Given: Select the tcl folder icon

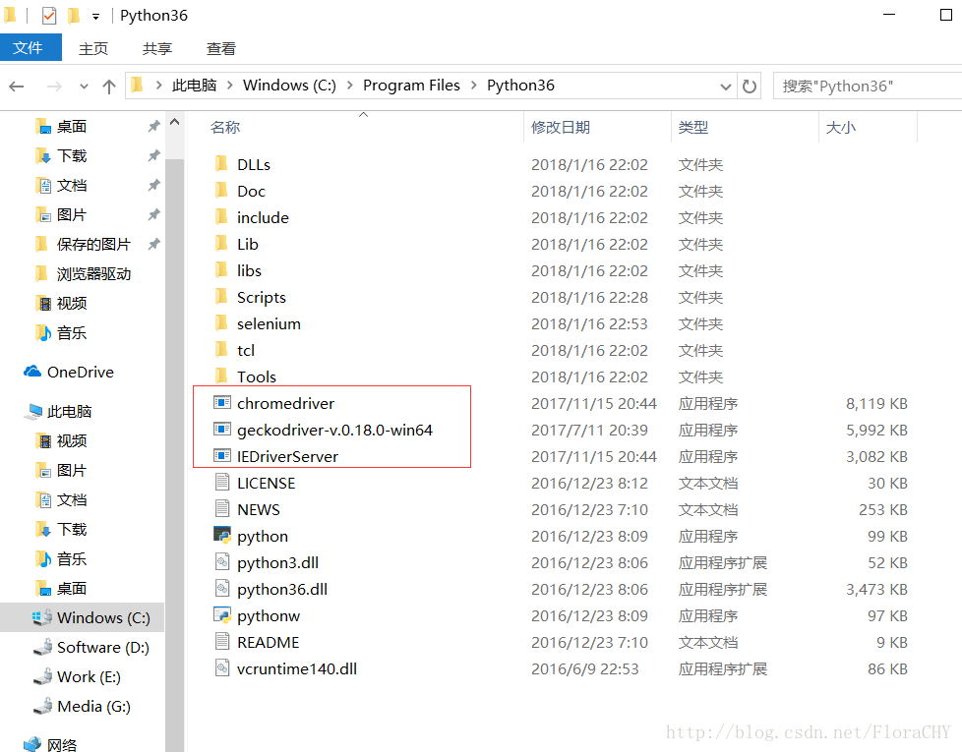Looking at the screenshot, I should 221,350.
